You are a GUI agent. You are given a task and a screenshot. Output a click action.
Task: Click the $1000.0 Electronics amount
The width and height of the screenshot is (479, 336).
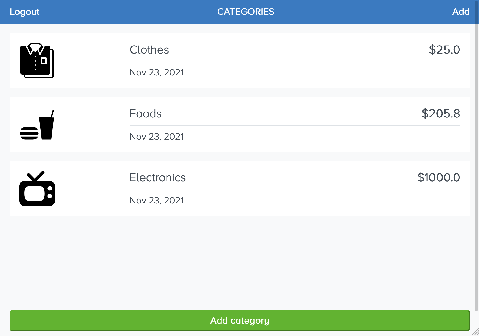click(x=439, y=178)
